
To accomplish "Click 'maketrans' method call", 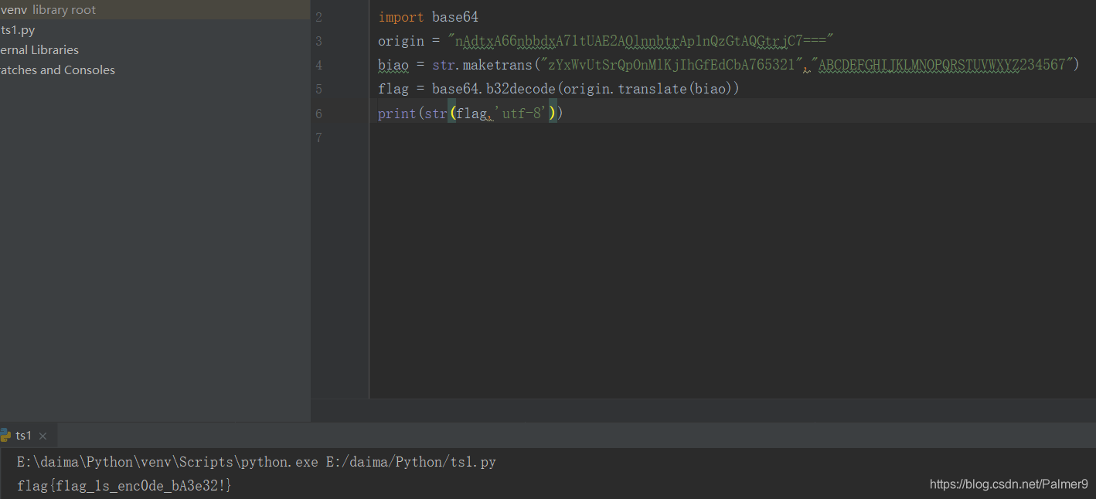I will (498, 65).
